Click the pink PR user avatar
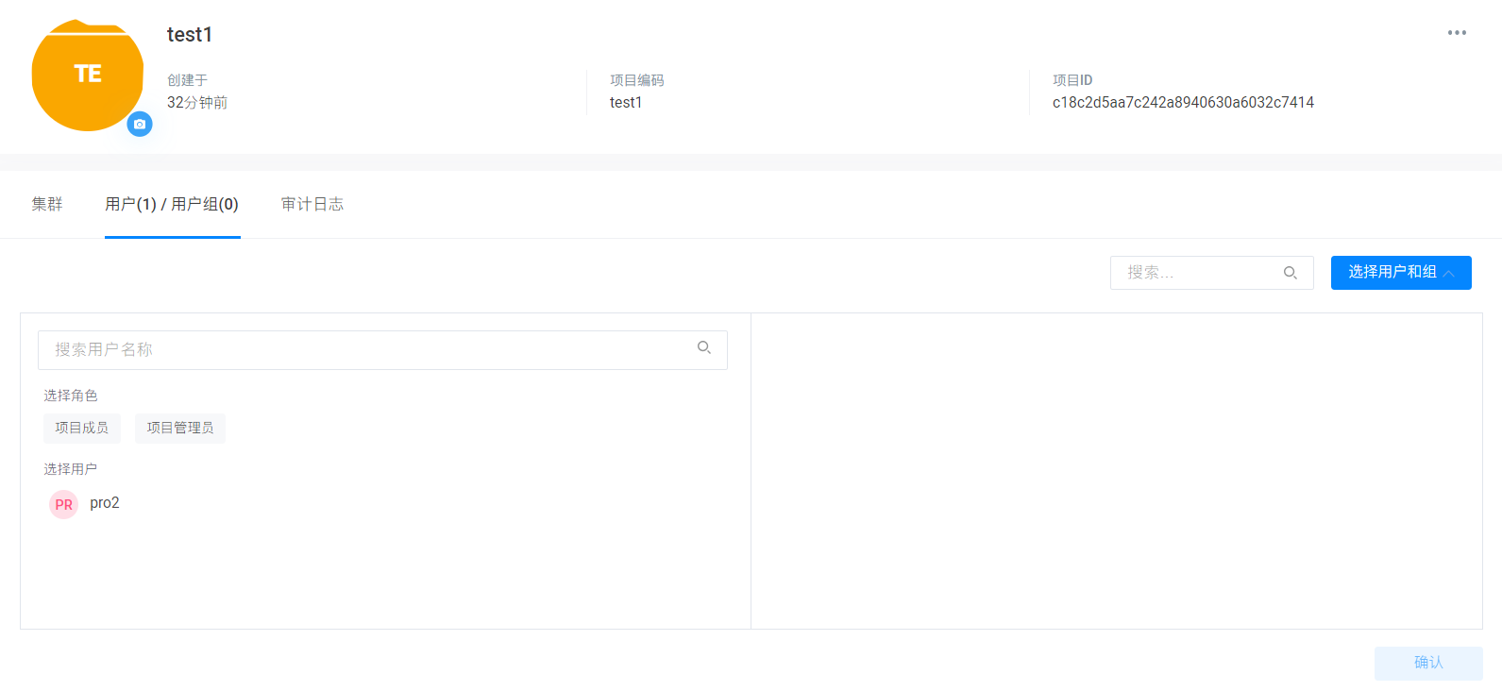1502x691 pixels. click(63, 504)
